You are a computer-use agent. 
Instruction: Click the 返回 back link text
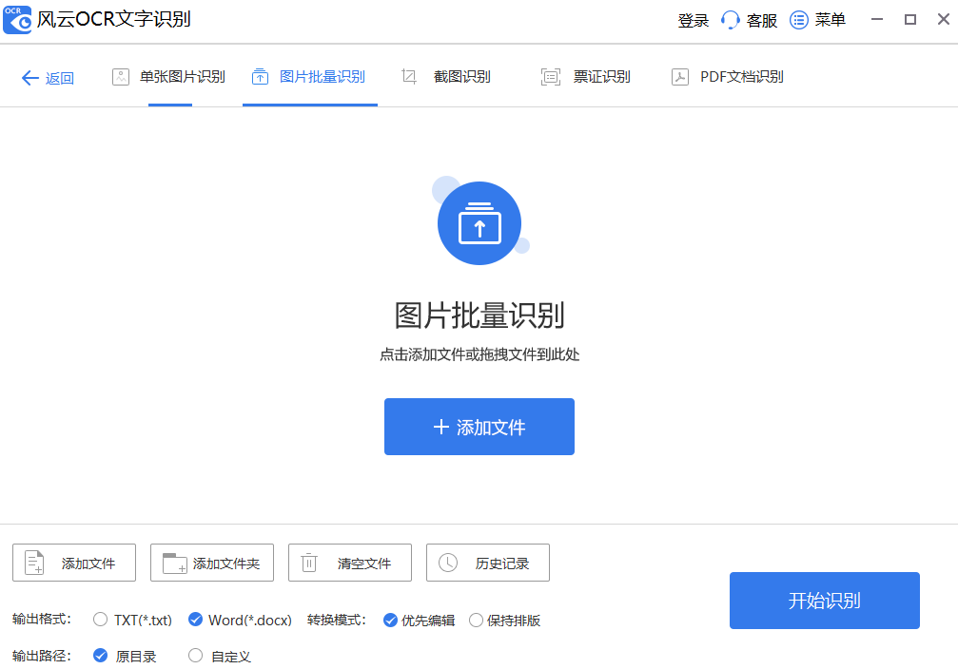[x=60, y=78]
